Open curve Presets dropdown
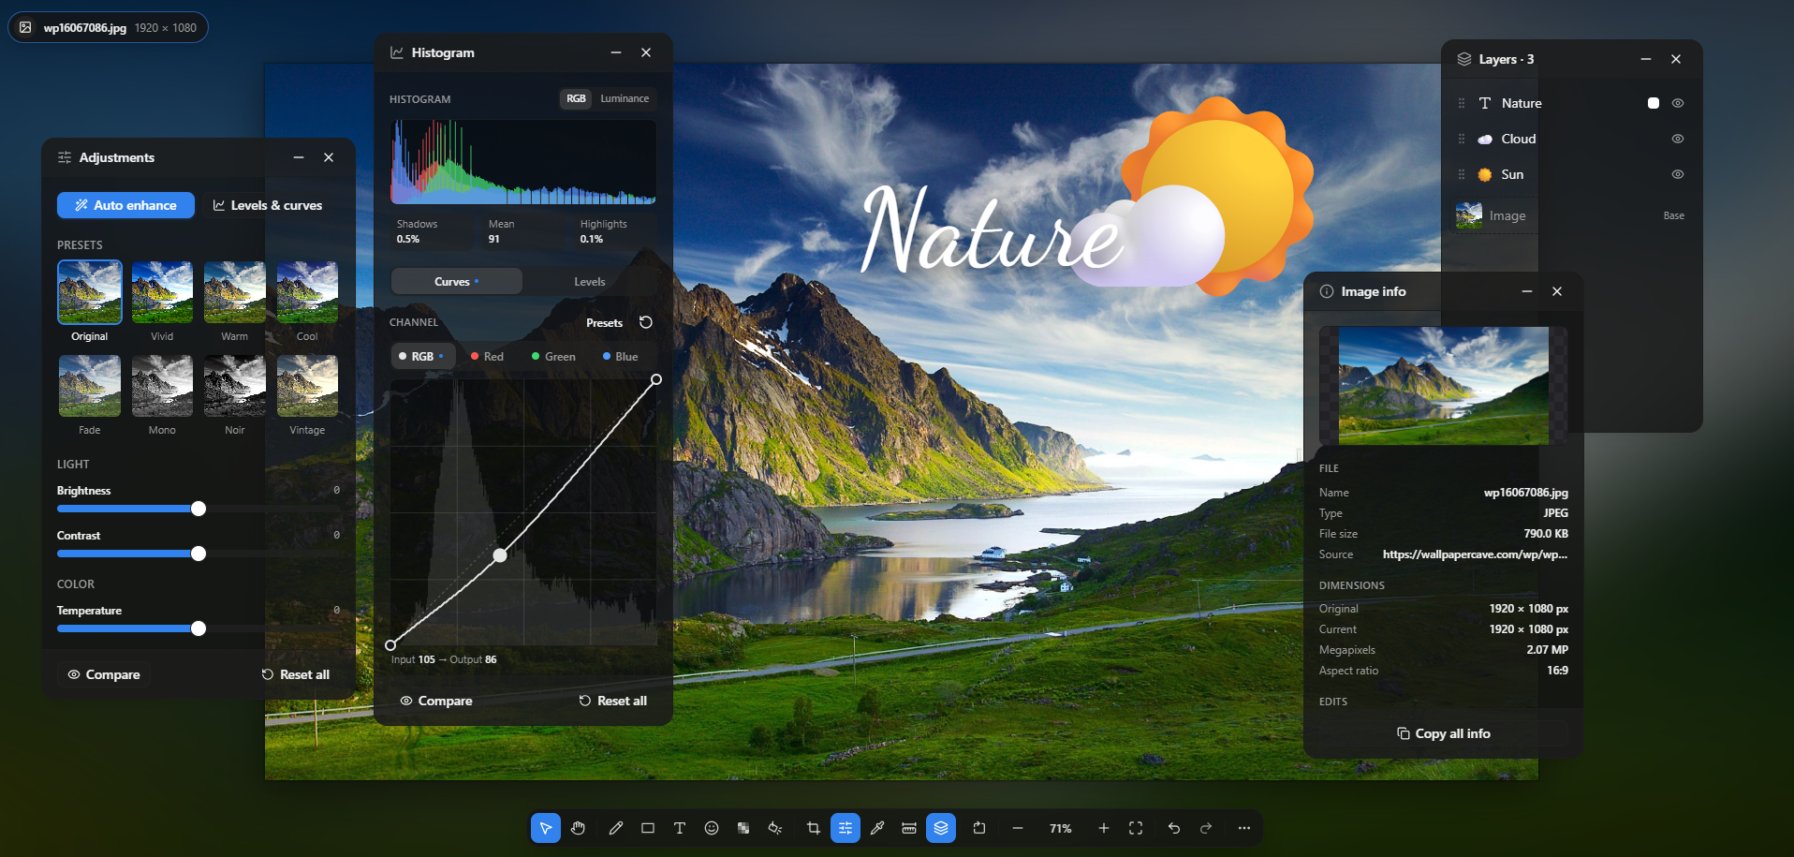 click(x=604, y=323)
